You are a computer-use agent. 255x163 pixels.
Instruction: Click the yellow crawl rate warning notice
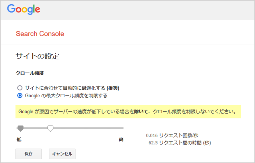[x=128, y=112]
